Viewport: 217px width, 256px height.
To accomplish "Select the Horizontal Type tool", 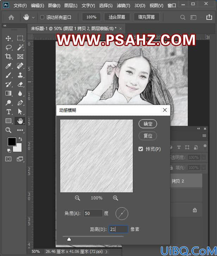I will (8, 112).
